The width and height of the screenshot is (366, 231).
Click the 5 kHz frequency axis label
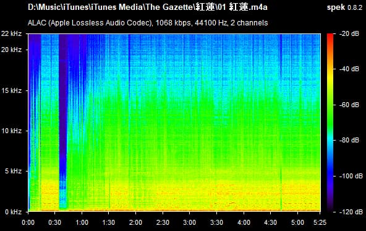[x=13, y=171]
